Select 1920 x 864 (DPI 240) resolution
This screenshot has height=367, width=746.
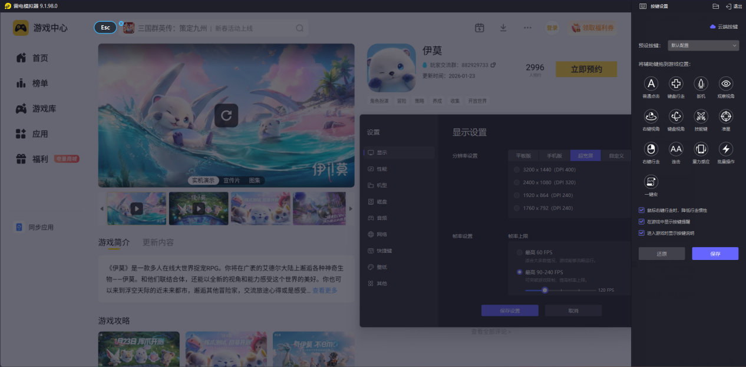point(517,195)
